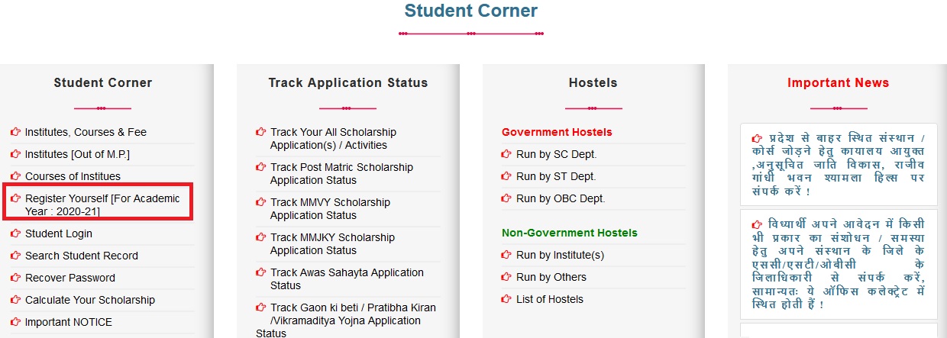Open hostels Run by Institute(s)
The width and height of the screenshot is (947, 338).
(560, 255)
